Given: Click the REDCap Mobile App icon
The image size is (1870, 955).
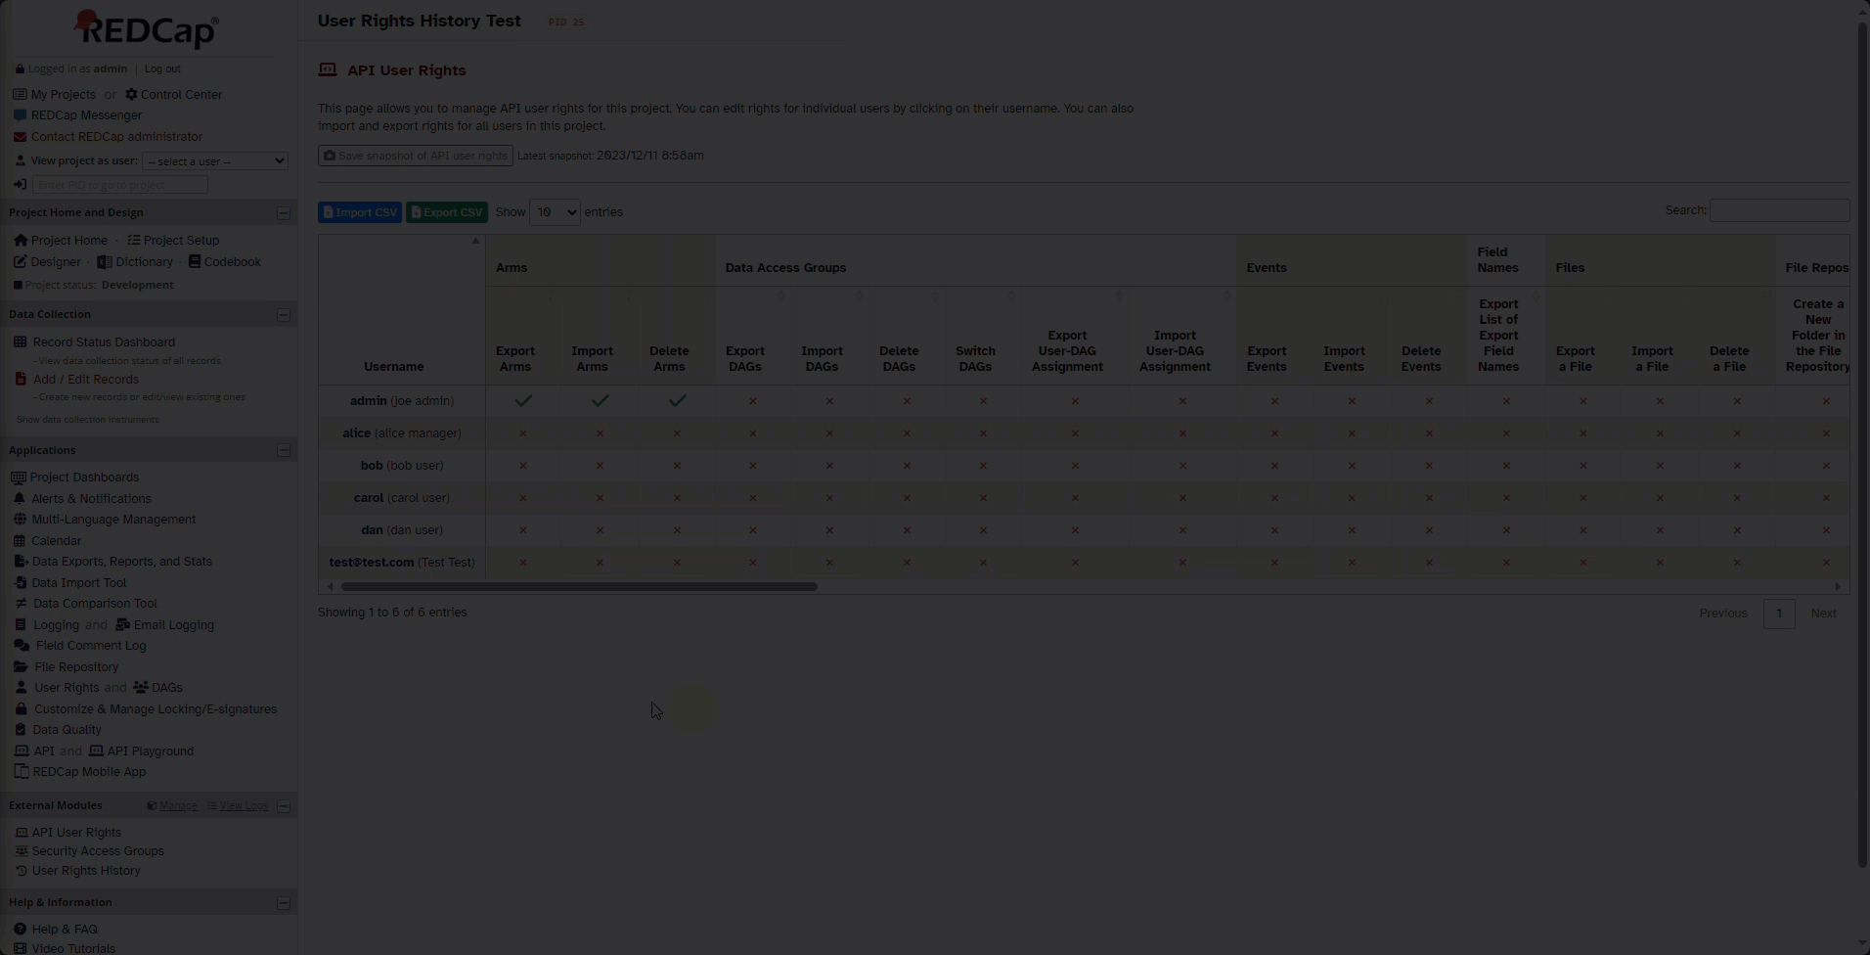Looking at the screenshot, I should [21, 772].
